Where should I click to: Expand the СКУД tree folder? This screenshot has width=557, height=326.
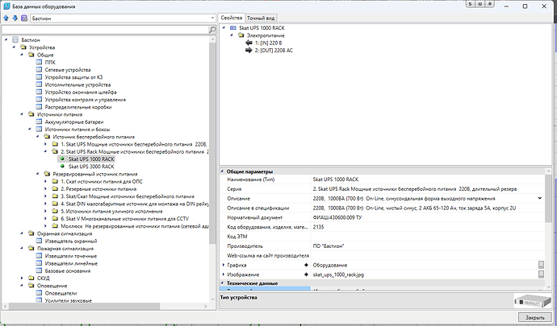(23, 278)
